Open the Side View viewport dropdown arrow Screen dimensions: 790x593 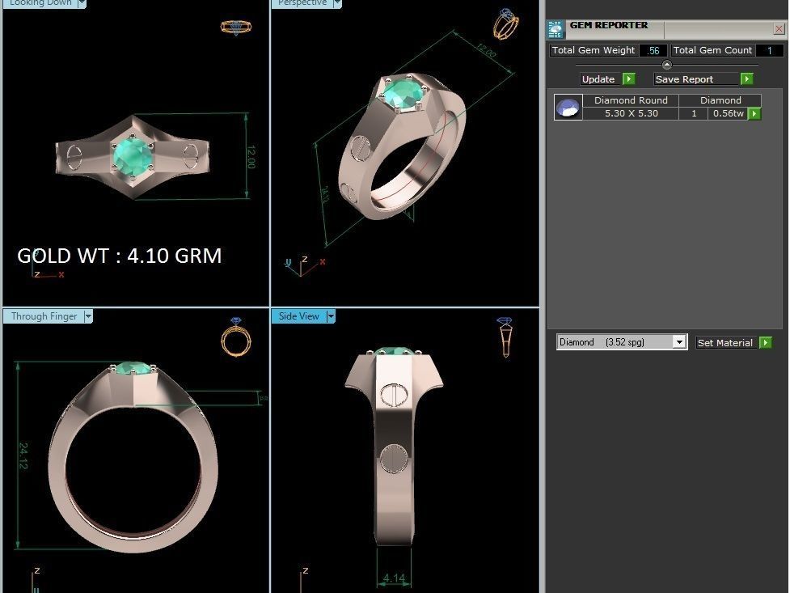(x=331, y=316)
